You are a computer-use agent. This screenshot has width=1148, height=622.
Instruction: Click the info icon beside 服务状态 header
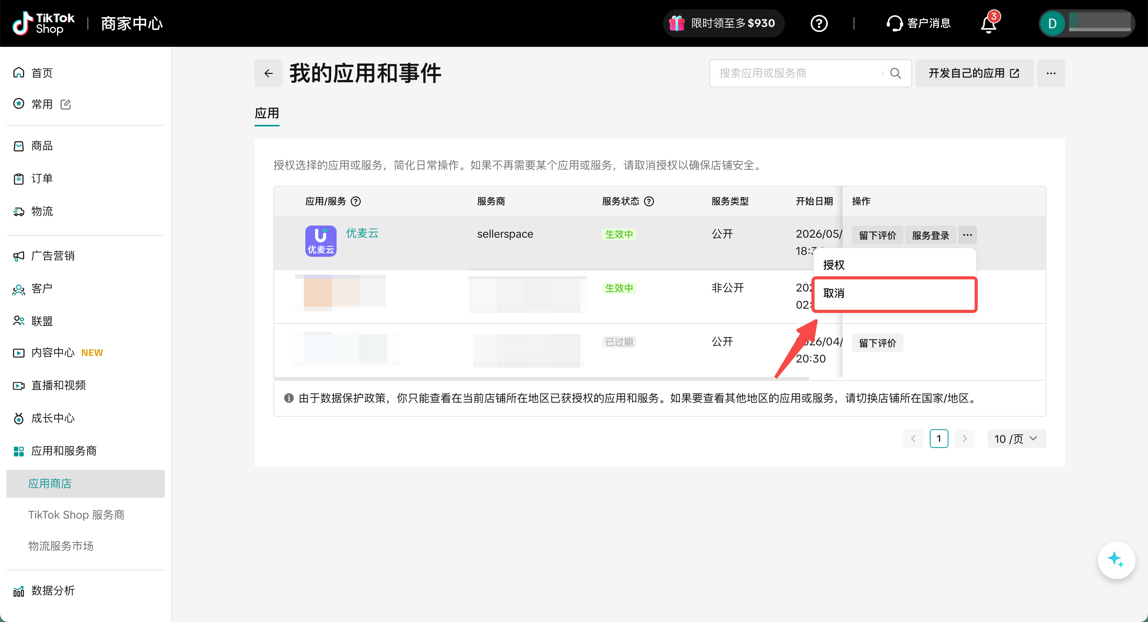[x=649, y=201]
